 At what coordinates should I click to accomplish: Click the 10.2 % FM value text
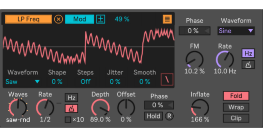194,71
